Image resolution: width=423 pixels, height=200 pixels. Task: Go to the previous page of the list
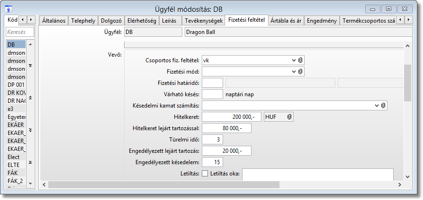click(30, 98)
